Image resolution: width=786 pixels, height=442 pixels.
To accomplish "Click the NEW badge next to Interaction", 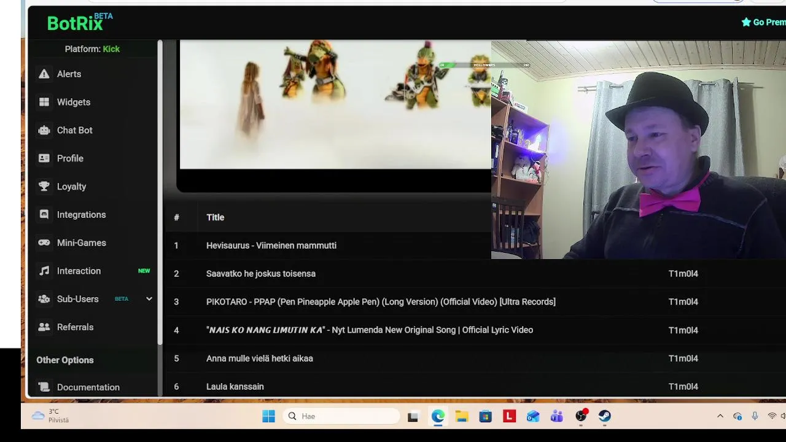I will coord(144,271).
